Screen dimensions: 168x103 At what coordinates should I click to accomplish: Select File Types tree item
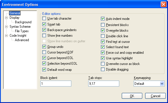(x=22, y=31)
